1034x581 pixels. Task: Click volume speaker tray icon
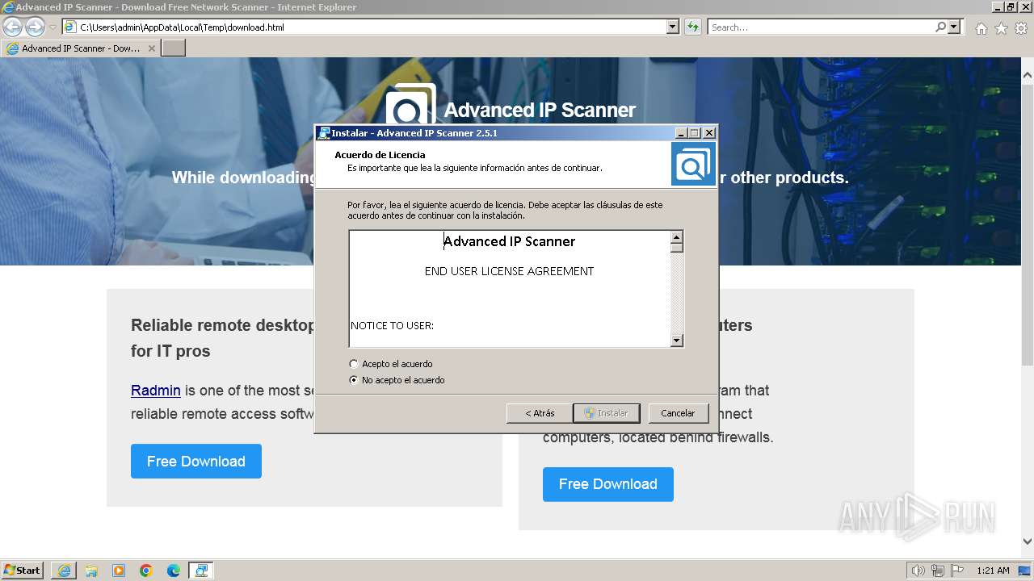click(x=918, y=571)
